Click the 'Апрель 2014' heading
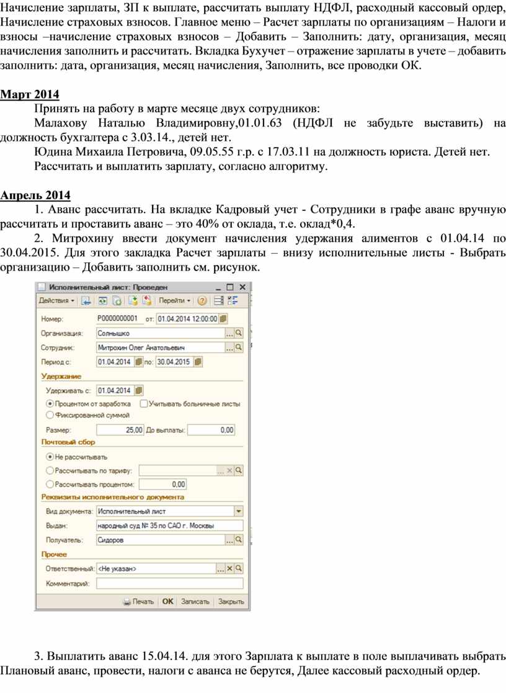Screen dimensions: 506x693 [35, 195]
